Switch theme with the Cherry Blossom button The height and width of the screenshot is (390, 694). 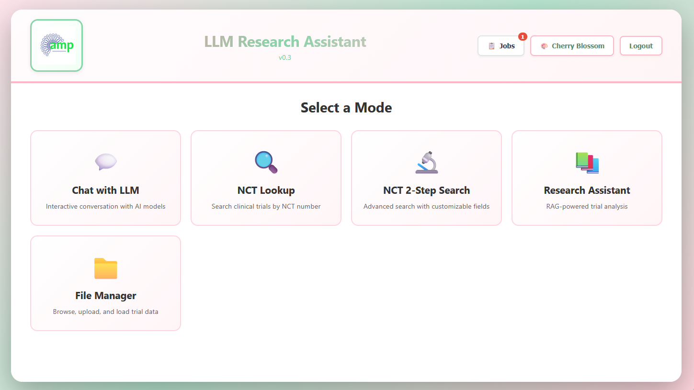pos(572,45)
